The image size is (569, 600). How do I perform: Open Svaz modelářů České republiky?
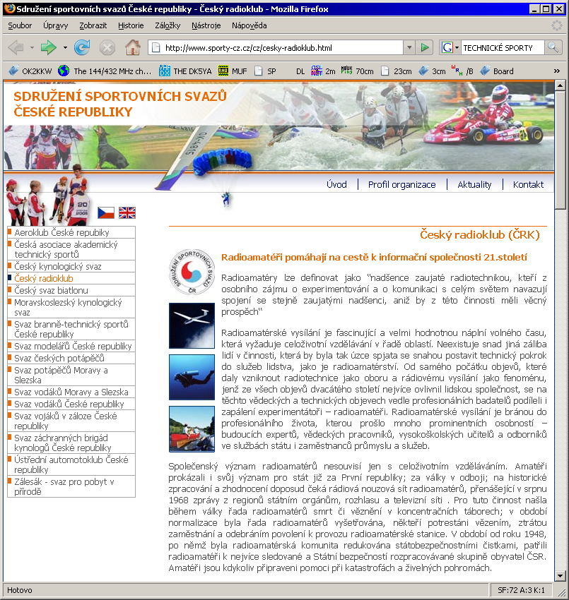71,346
